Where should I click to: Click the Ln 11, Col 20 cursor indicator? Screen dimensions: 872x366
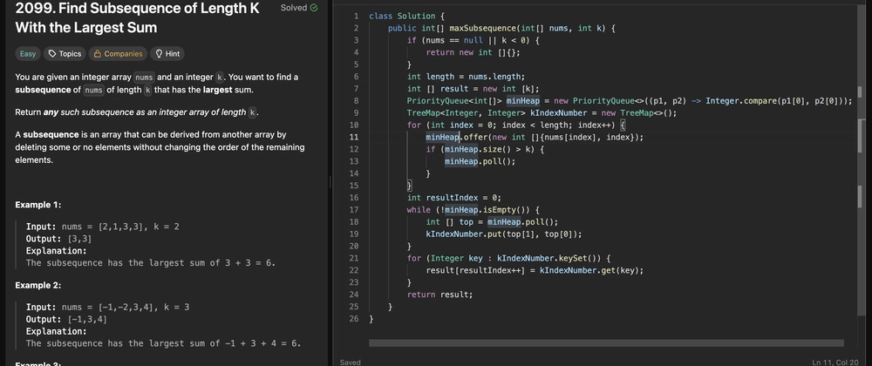click(835, 363)
